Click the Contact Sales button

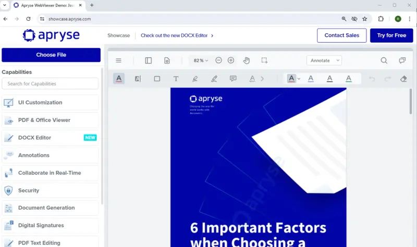[342, 35]
